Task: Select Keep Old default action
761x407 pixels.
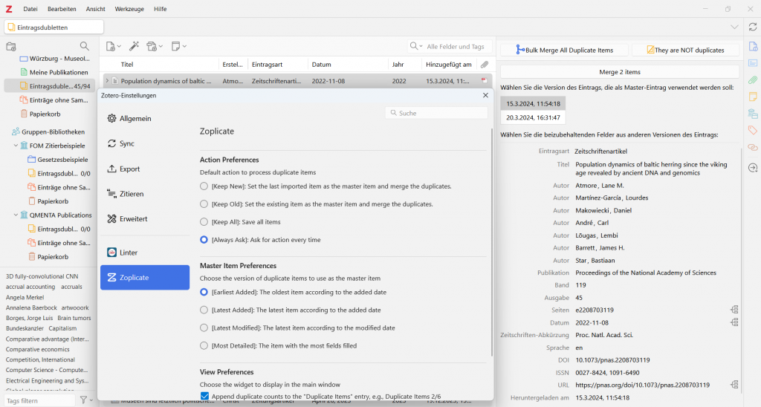Action: tap(204, 204)
